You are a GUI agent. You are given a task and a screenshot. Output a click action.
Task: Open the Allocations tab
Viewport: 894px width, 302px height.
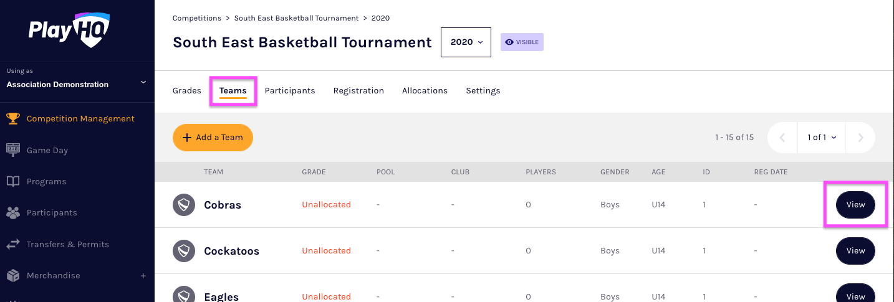pyautogui.click(x=425, y=90)
